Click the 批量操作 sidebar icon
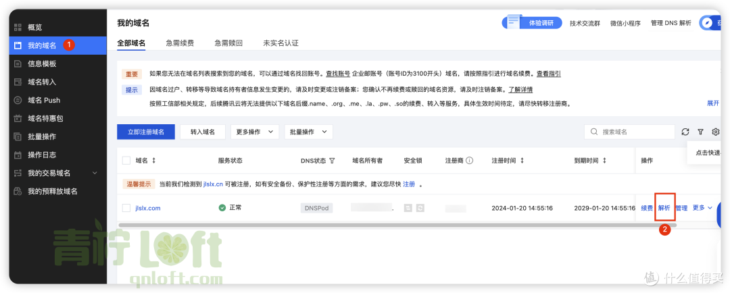Screen dimensions: 730x293 tap(18, 137)
